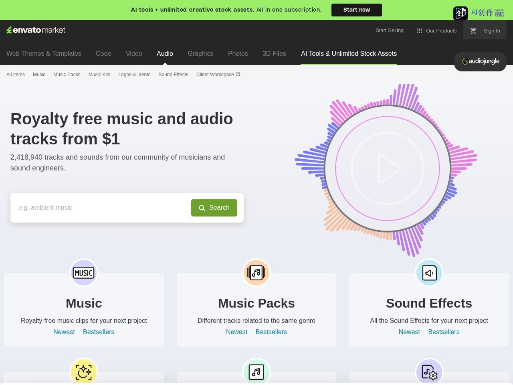Image resolution: width=513 pixels, height=385 pixels.
Task: View Newest under Music Packs
Action: click(x=236, y=332)
